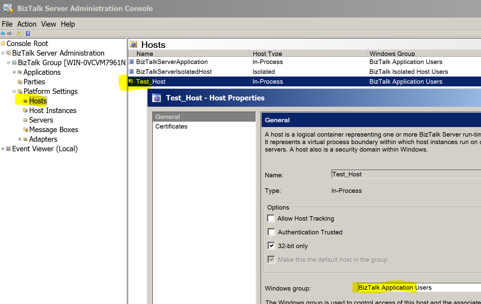Click the Isolated host type cell
This screenshot has width=481, height=304.
pos(264,72)
